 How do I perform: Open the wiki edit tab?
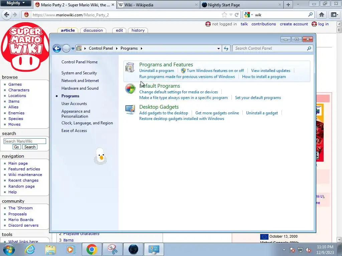coord(119,30)
